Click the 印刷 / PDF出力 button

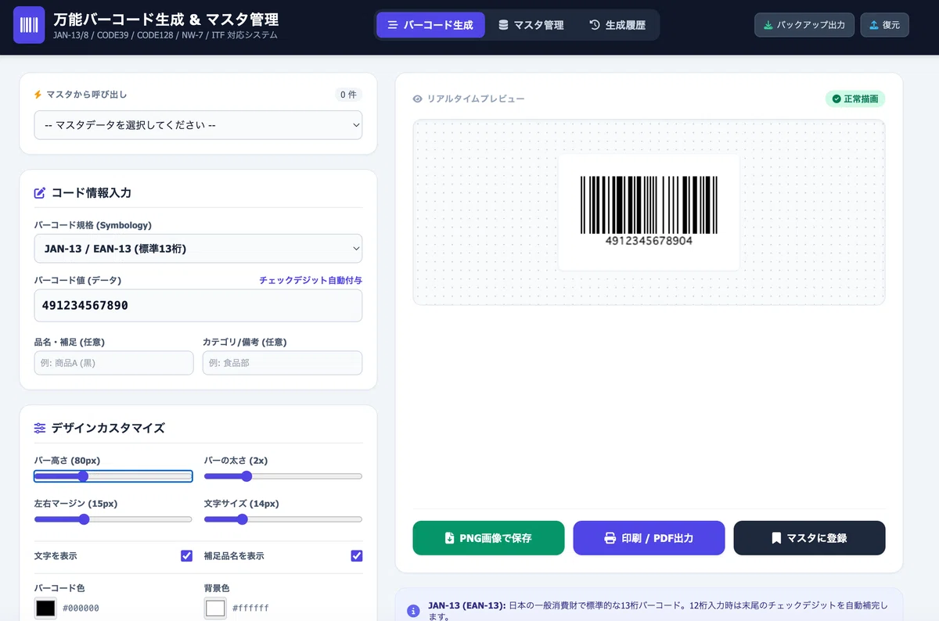649,538
